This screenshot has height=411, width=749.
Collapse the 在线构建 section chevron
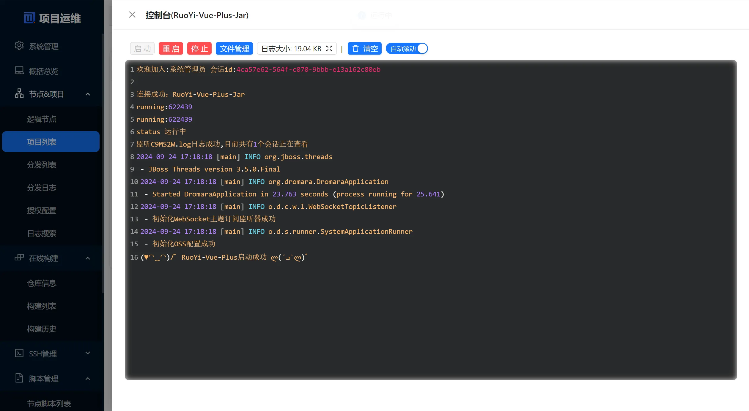coord(88,258)
